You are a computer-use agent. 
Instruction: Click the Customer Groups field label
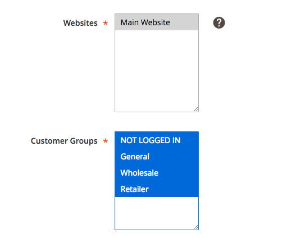tap(64, 141)
